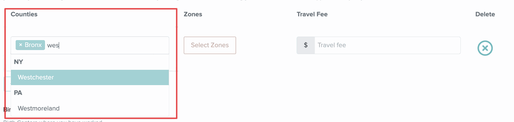Click the NY state group header
The width and height of the screenshot is (514, 122).
pos(18,62)
